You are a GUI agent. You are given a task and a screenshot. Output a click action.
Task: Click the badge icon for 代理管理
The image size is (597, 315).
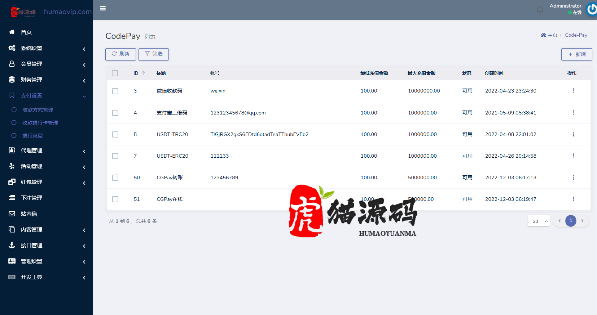[x=12, y=150]
